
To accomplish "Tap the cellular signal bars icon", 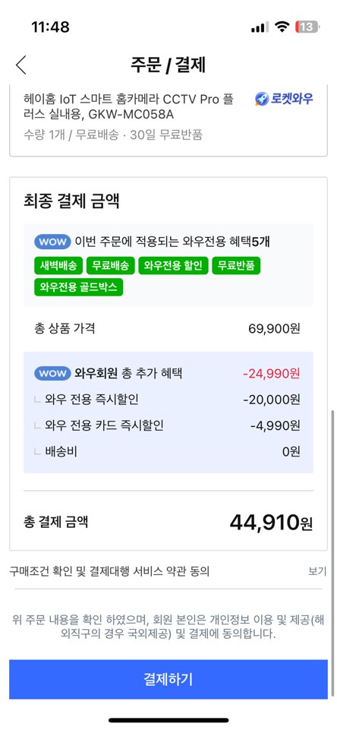I will point(260,27).
